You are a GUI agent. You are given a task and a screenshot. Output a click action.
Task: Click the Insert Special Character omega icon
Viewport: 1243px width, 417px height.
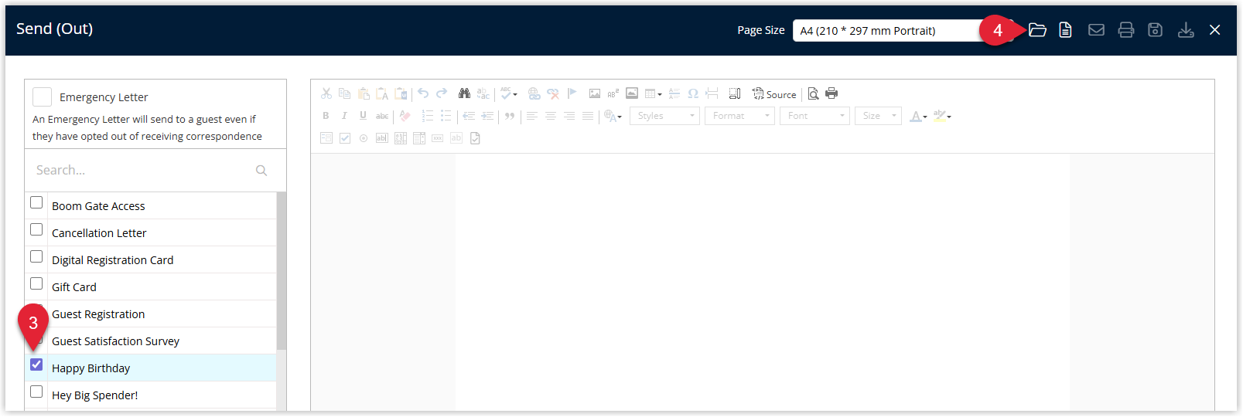693,93
